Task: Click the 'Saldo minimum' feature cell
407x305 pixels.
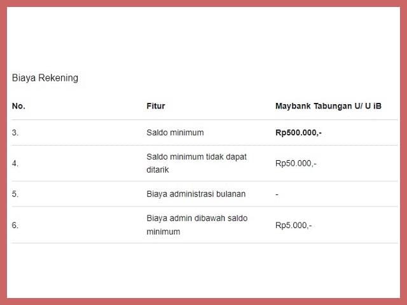Action: 175,133
